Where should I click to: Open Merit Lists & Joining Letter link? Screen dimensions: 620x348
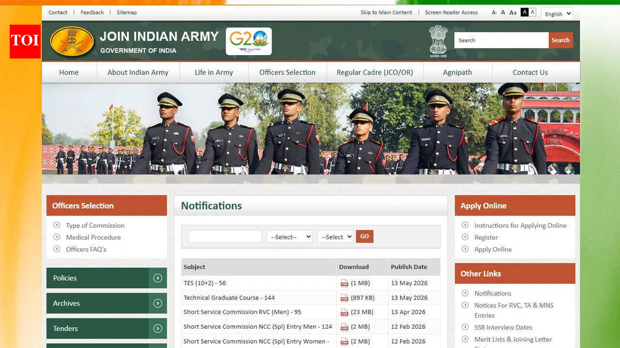click(x=513, y=339)
